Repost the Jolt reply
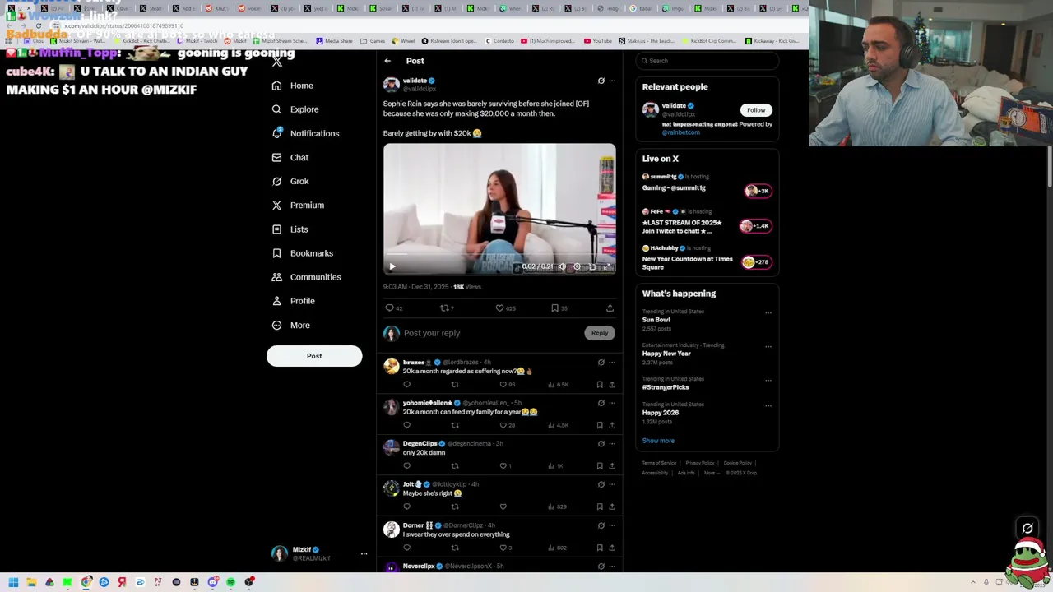Image resolution: width=1053 pixels, height=592 pixels. [454, 506]
